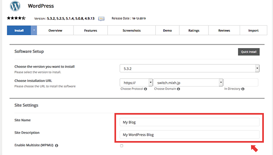The height and width of the screenshot is (155, 273).
Task: Click the version list '5.3.2, 5.2.5, 5.1.4, 5.0.8, 4.9.13'
Action: tap(71, 19)
